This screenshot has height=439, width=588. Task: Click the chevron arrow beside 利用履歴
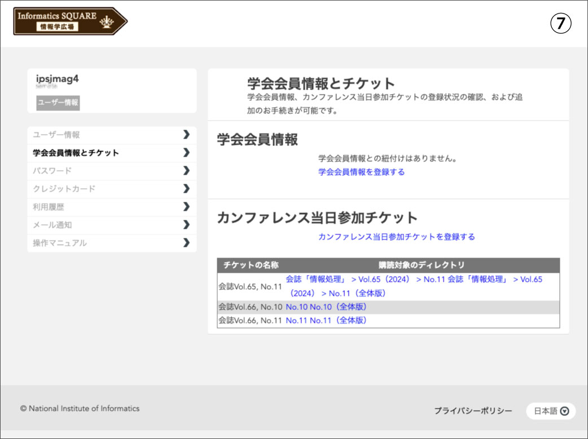coord(186,207)
